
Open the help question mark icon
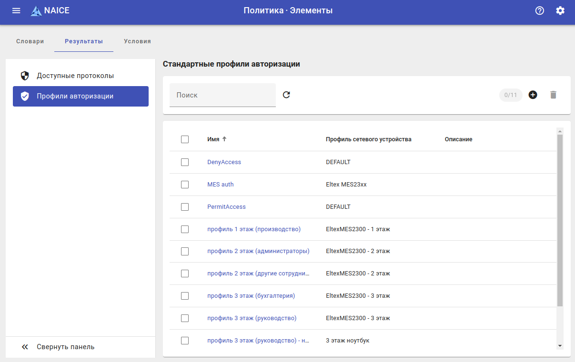(540, 10)
